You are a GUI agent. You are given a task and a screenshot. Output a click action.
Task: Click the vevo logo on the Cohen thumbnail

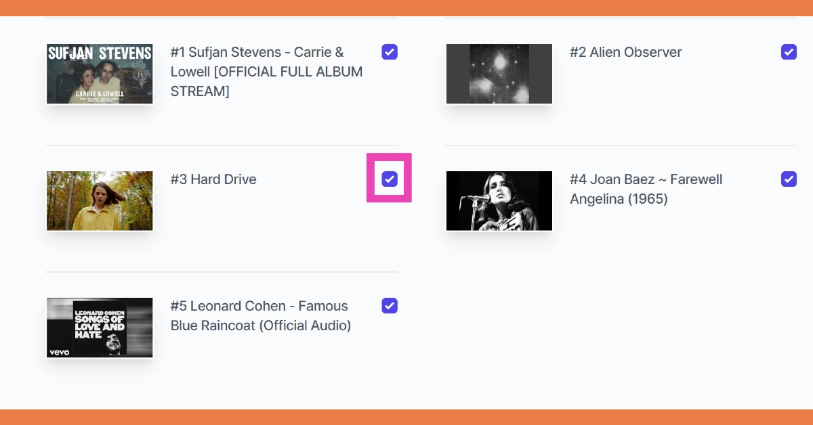coord(59,352)
